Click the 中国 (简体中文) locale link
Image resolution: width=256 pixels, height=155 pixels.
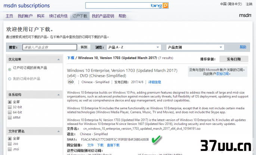231,4
